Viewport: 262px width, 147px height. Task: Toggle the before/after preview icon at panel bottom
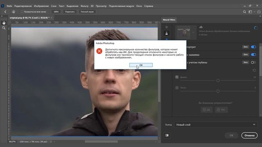(167, 135)
